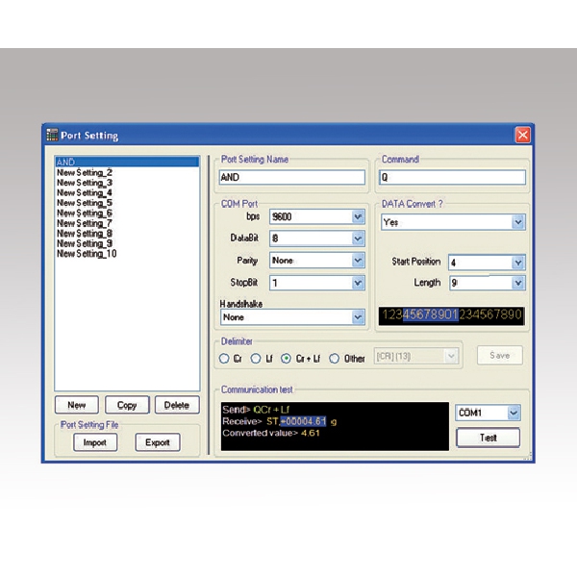The image size is (577, 577).
Task: Open the Handshake dropdown list
Action: (358, 316)
